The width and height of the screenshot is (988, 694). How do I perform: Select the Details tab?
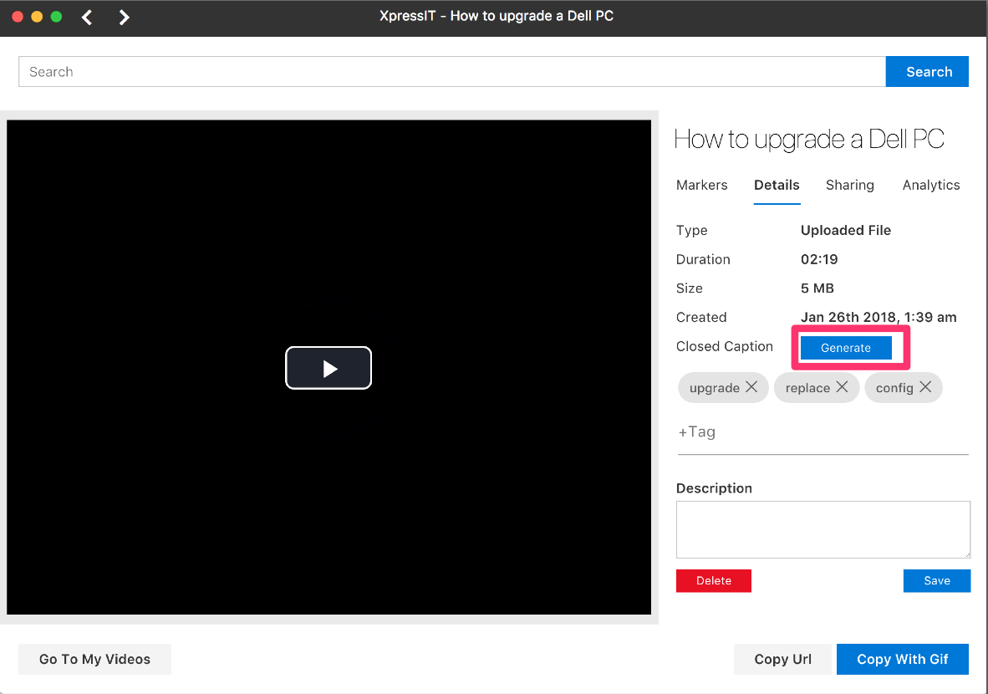click(x=777, y=186)
